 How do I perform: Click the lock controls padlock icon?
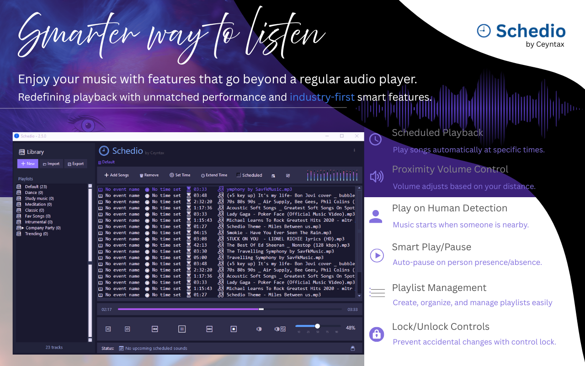[x=353, y=348]
